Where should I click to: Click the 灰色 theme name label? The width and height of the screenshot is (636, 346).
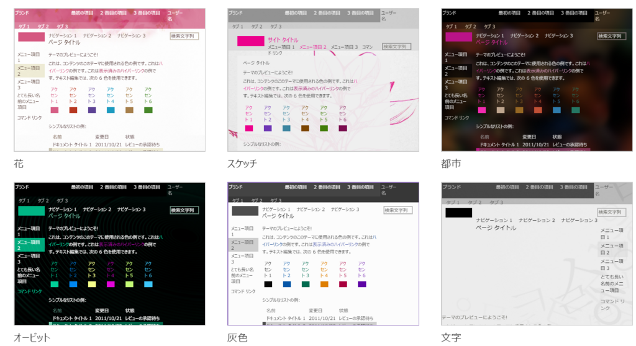(237, 337)
